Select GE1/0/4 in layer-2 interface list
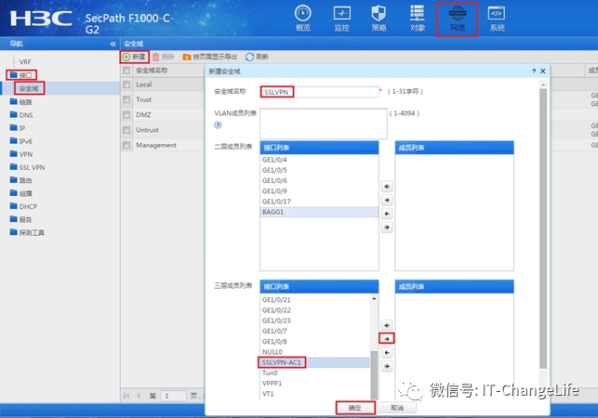The height and width of the screenshot is (418, 598). click(319, 160)
